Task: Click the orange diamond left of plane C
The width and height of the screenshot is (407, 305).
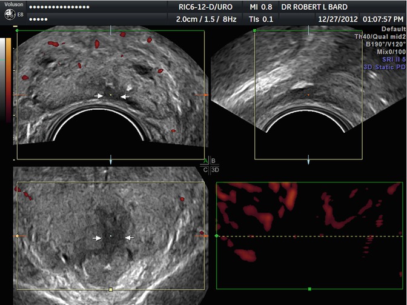Action: 17,235
